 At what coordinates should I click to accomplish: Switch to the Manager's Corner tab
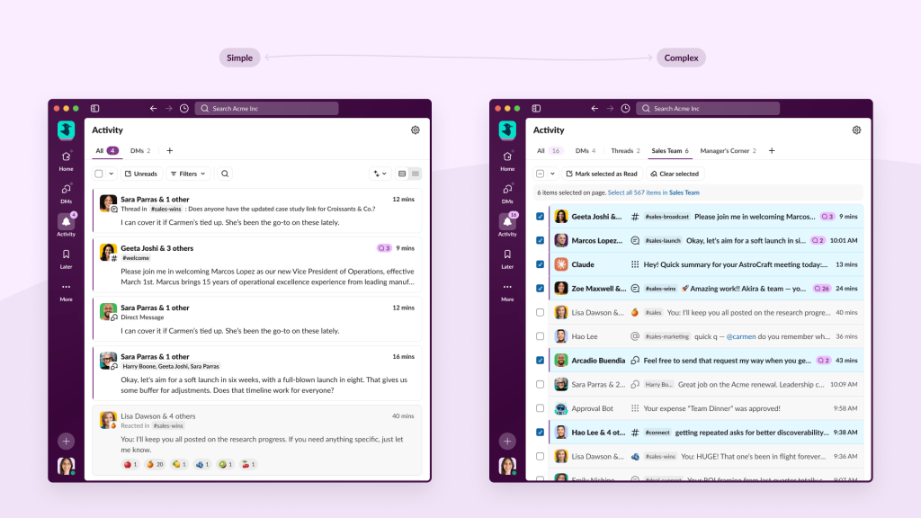tap(727, 151)
